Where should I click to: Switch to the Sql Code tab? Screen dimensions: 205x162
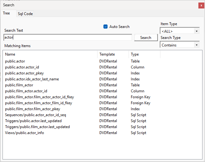coord(25,14)
